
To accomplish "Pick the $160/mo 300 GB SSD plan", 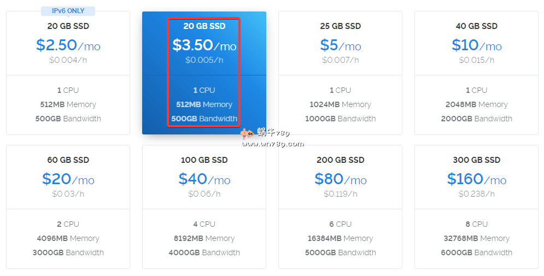I will [x=476, y=179].
